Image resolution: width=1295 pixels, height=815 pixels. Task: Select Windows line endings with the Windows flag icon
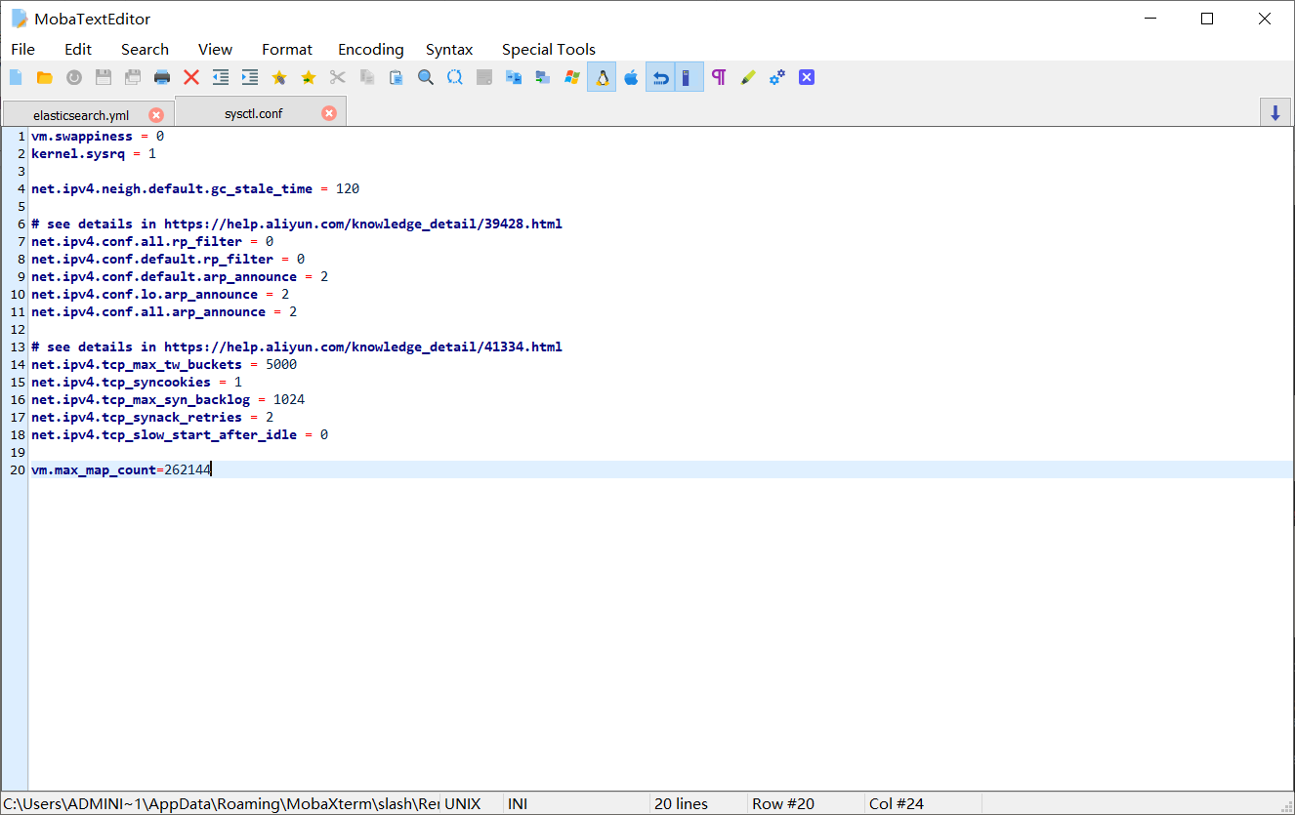(x=572, y=77)
